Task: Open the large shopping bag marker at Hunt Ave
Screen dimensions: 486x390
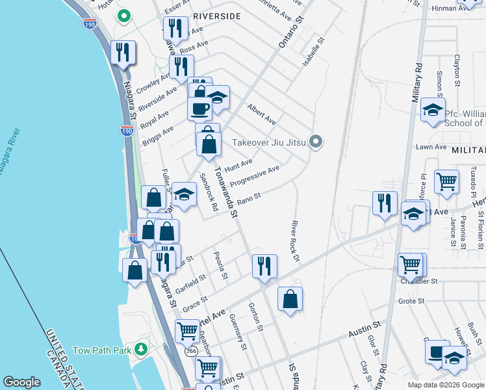Action: click(x=209, y=145)
